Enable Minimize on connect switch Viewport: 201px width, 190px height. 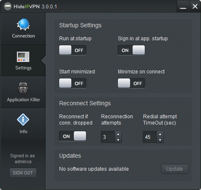click(131, 83)
